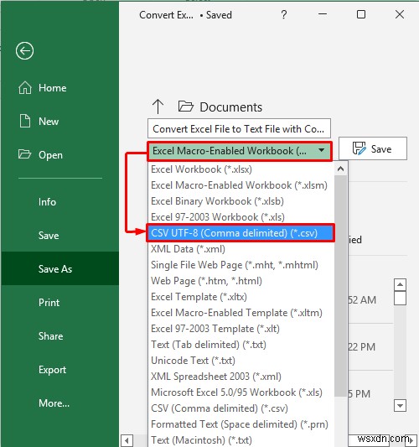Pick Formatted Text (Space delimited) (*.prn)
The height and width of the screenshot is (447, 419).
tap(241, 424)
